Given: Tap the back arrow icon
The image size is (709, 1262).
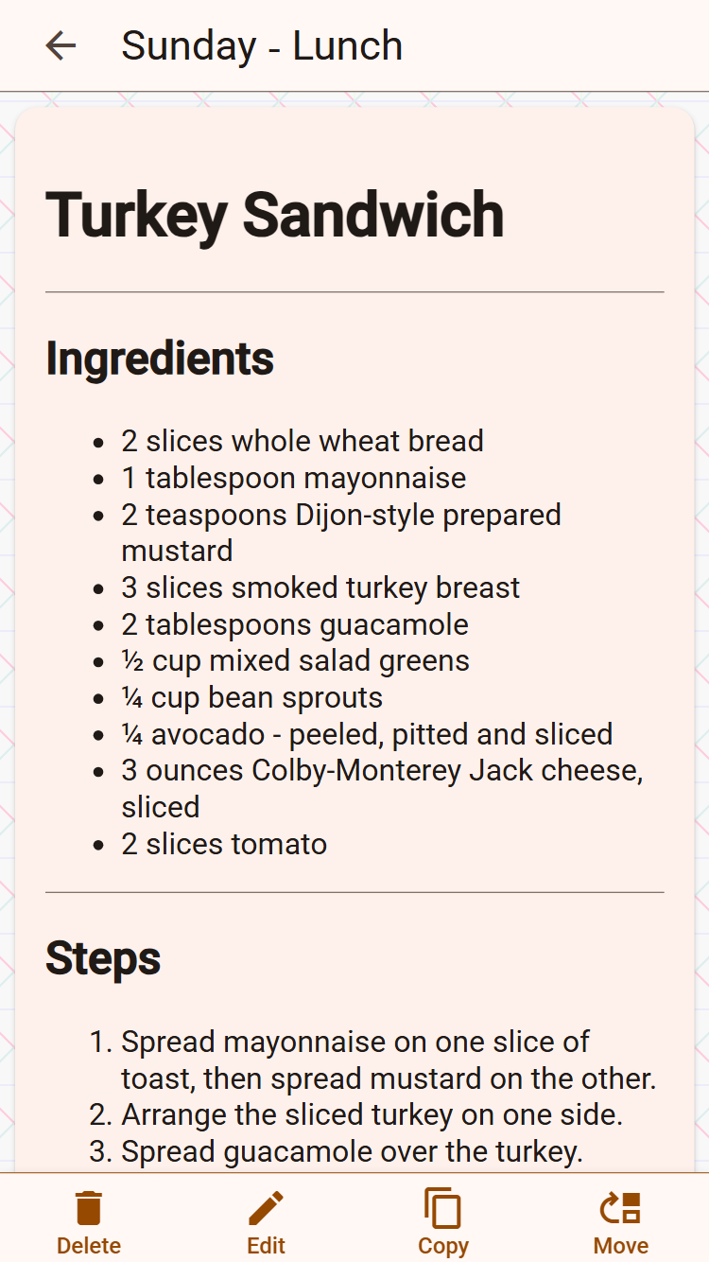Looking at the screenshot, I should coord(61,45).
